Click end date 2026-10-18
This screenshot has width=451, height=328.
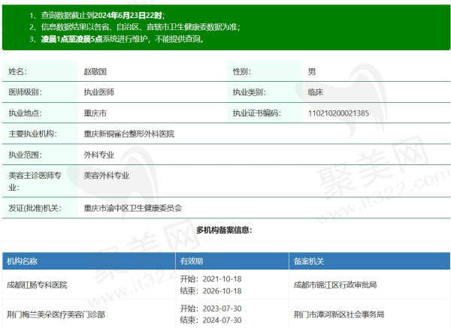[222, 291]
